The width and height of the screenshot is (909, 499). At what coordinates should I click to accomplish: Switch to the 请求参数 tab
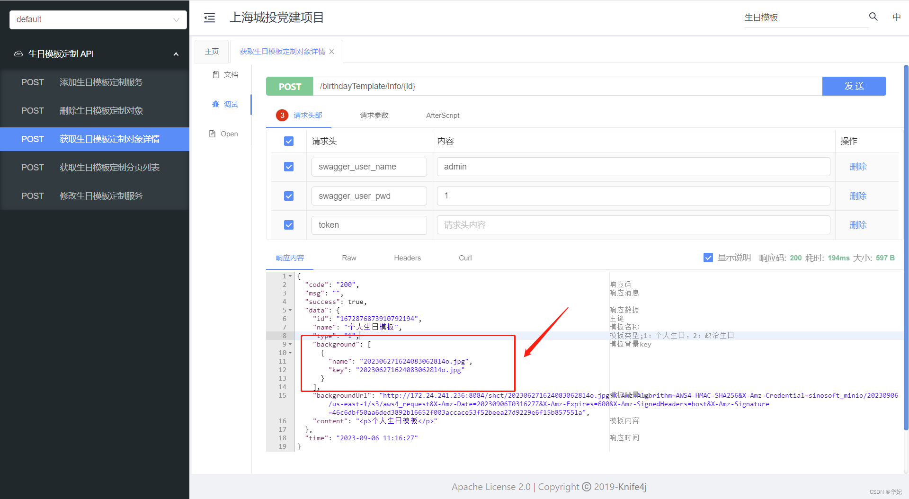pos(374,115)
